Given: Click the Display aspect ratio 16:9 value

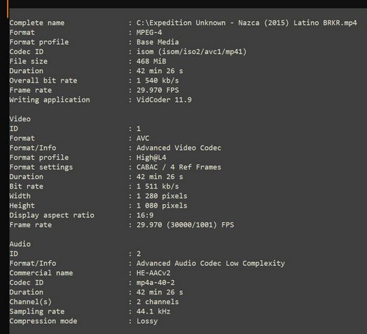Looking at the screenshot, I should point(145,215).
